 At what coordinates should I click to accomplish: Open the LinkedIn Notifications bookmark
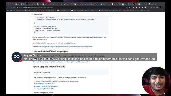[103, 10]
